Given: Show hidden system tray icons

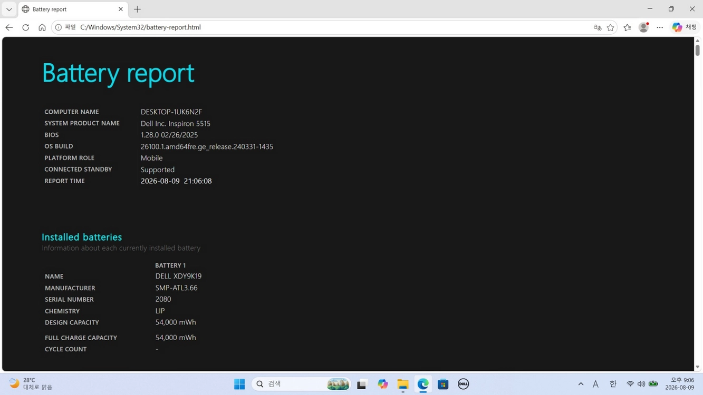Looking at the screenshot, I should point(581,384).
